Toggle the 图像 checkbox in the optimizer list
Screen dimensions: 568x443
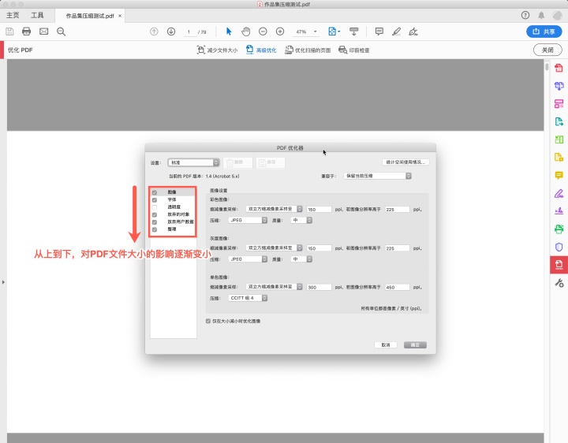155,192
